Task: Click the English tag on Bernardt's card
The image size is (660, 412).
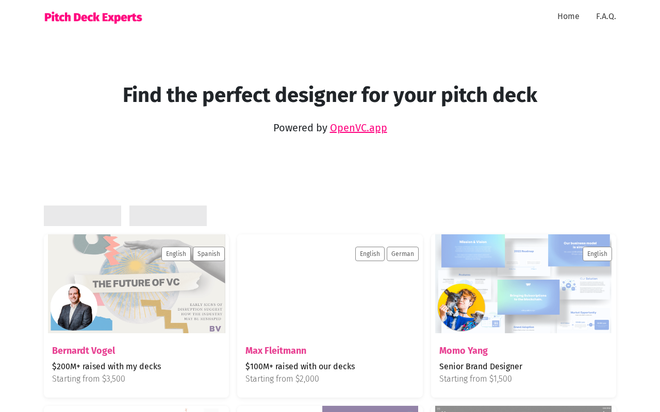Action: tap(176, 254)
